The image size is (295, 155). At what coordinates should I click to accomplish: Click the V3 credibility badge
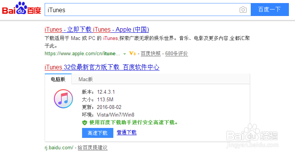click(132, 53)
